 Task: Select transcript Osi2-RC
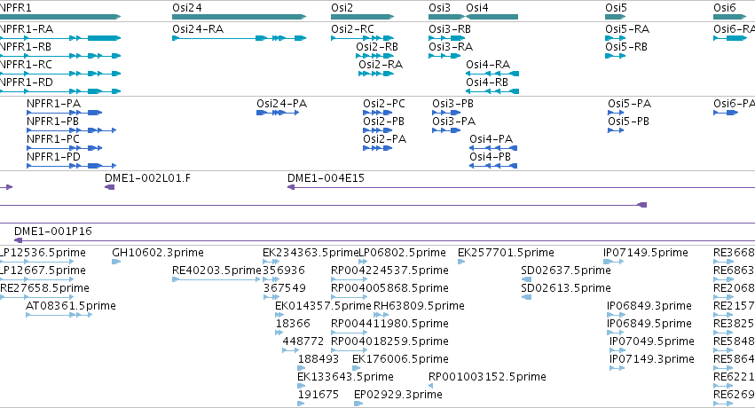(362, 38)
